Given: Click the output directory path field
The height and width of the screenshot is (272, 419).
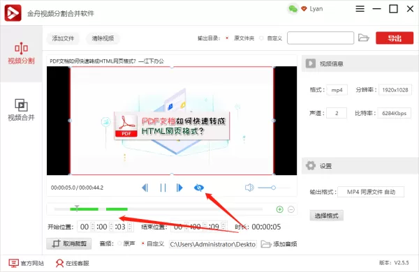Looking at the screenshot, I should click(x=321, y=38).
